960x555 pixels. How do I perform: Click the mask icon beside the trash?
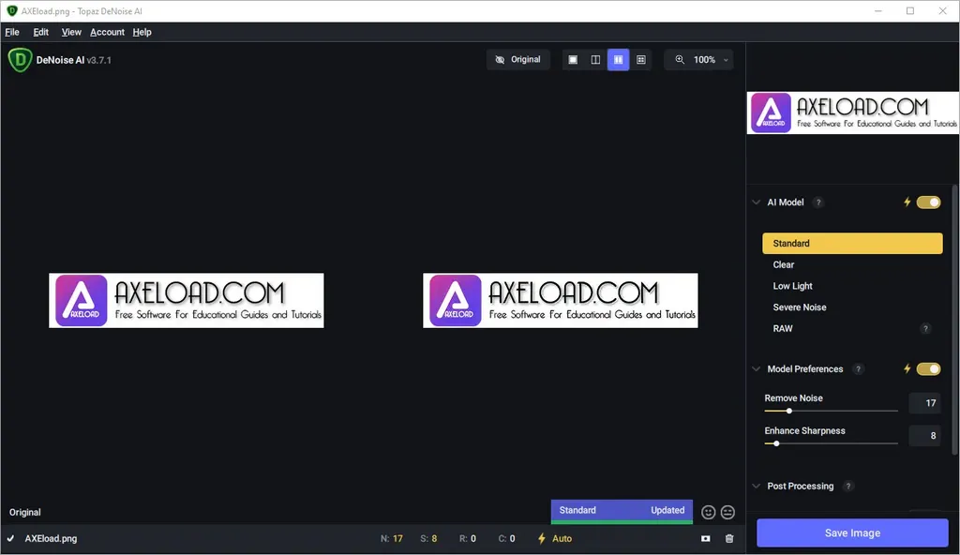click(x=705, y=538)
